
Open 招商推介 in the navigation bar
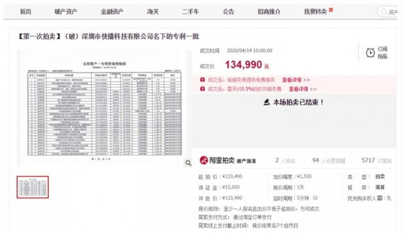click(x=269, y=12)
